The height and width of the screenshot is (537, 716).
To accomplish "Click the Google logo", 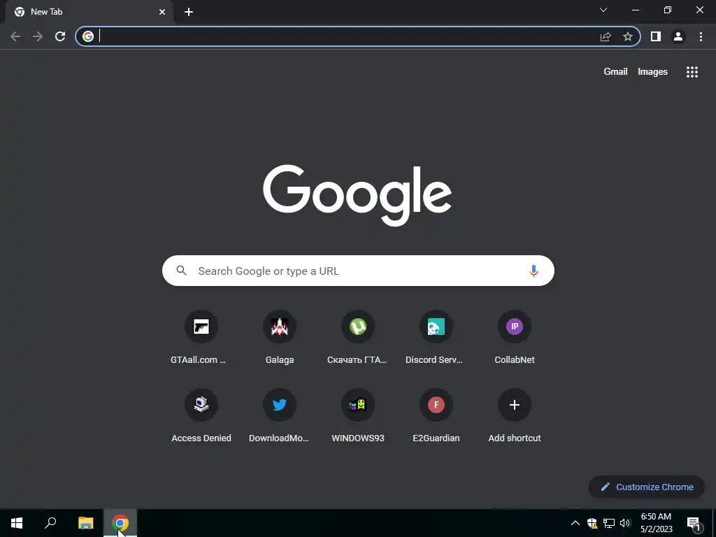I will pos(357,195).
